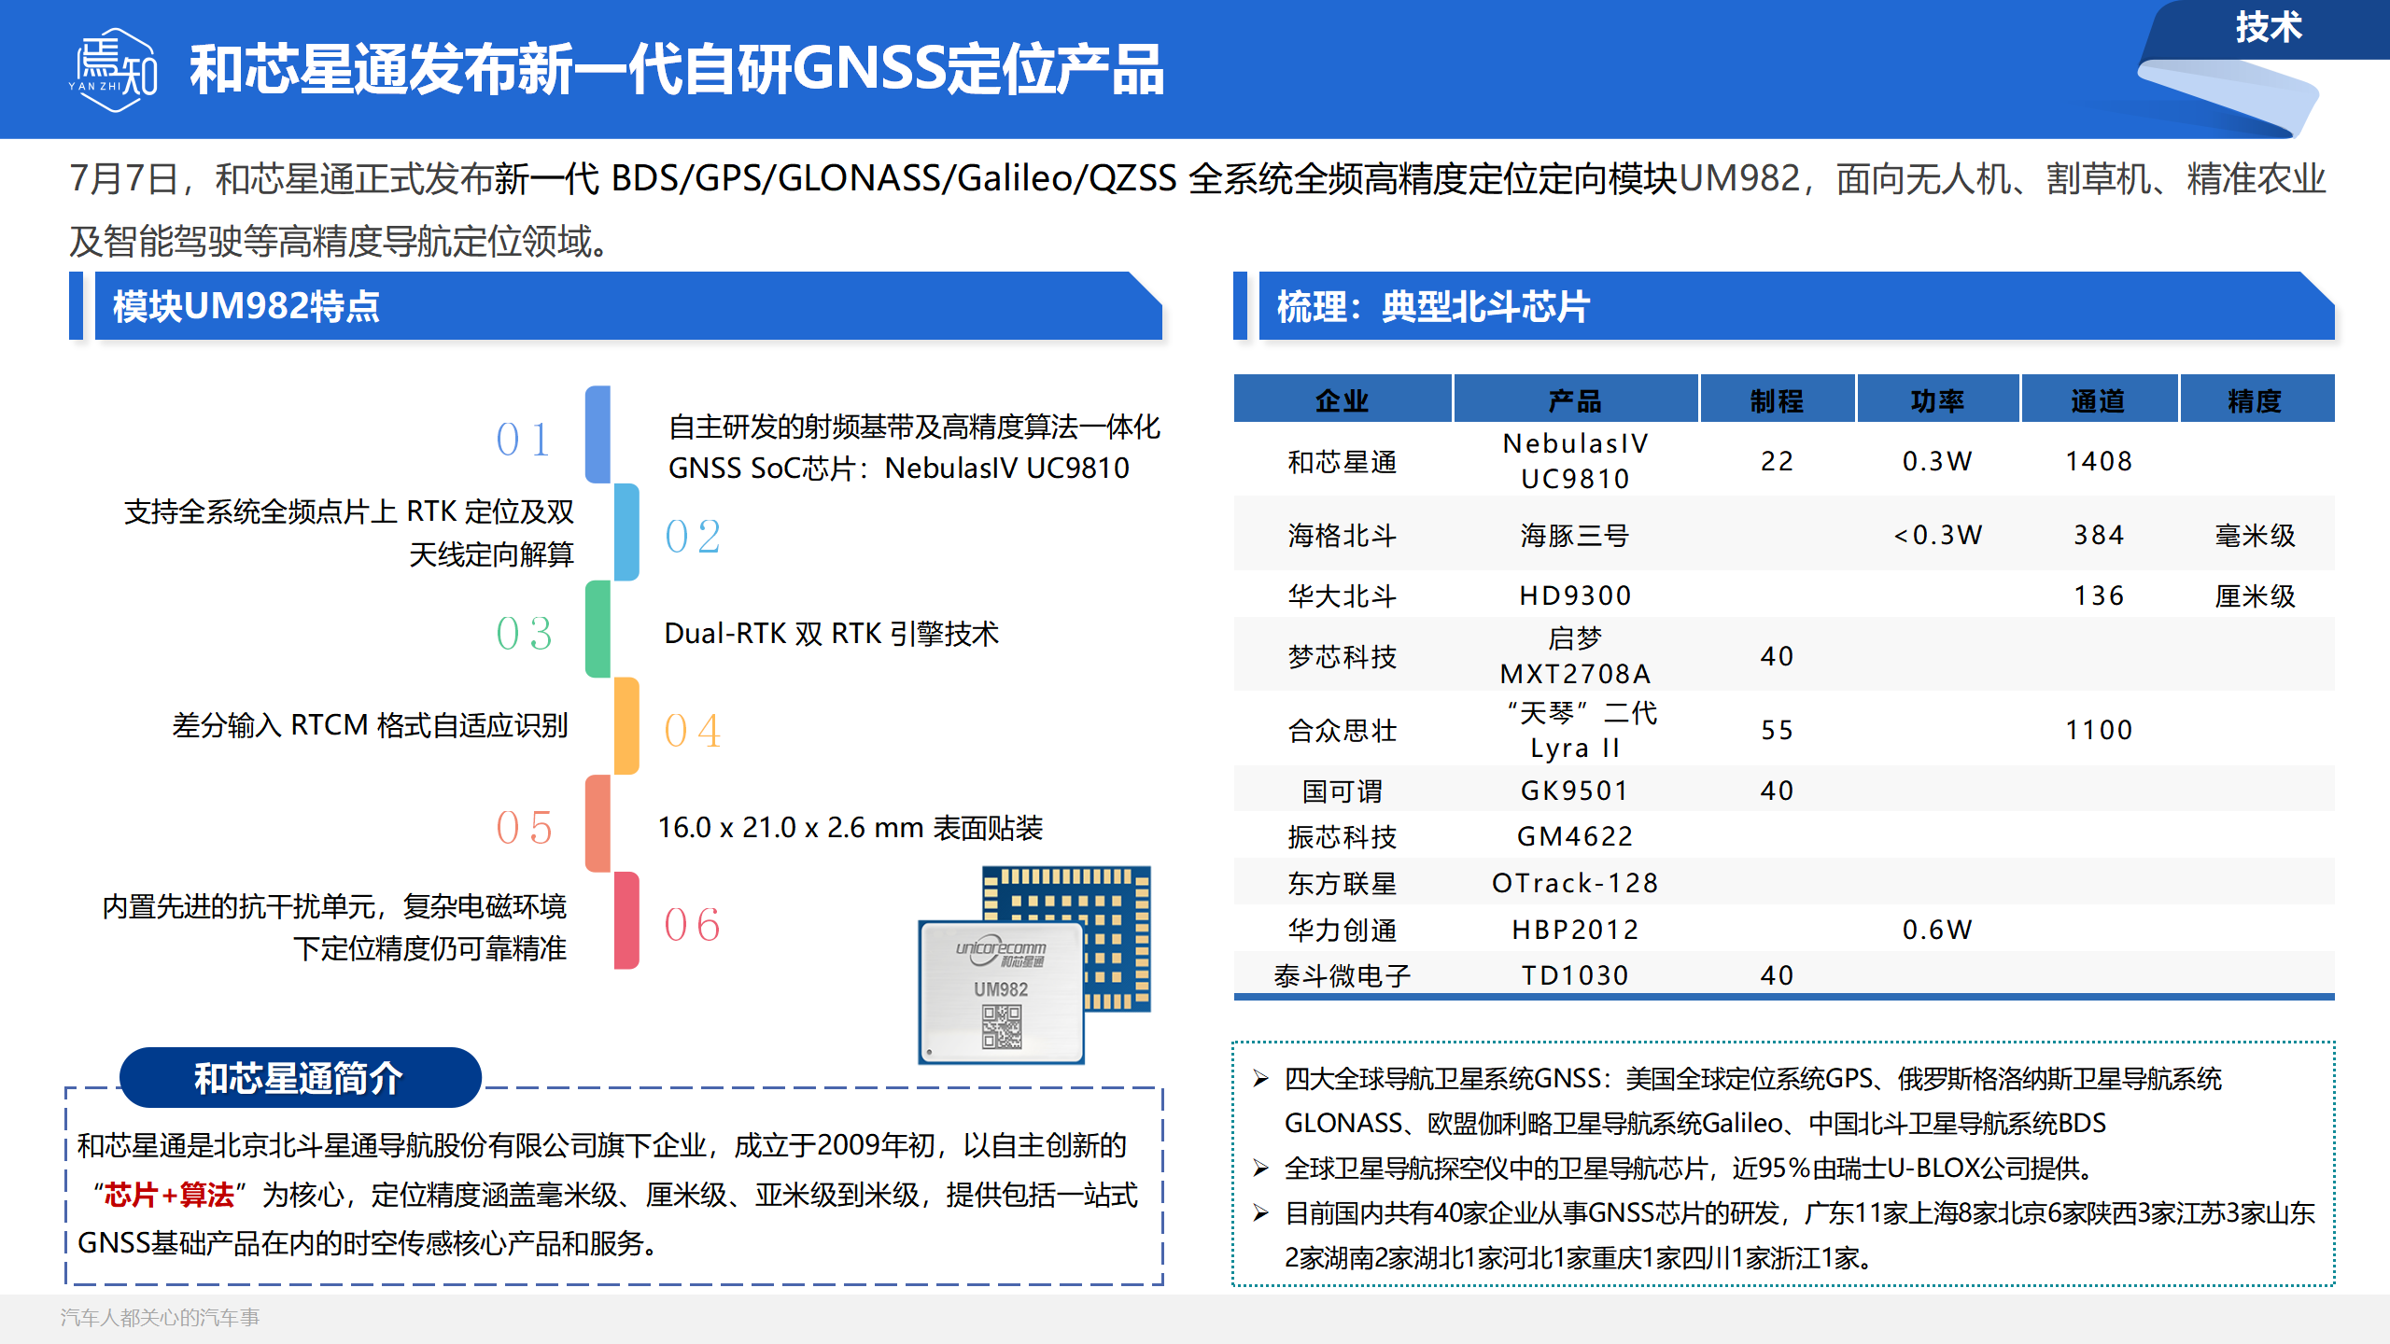
Task: Select text 支持全系统全频点片上 RTK 定位及双
Action: 349,511
